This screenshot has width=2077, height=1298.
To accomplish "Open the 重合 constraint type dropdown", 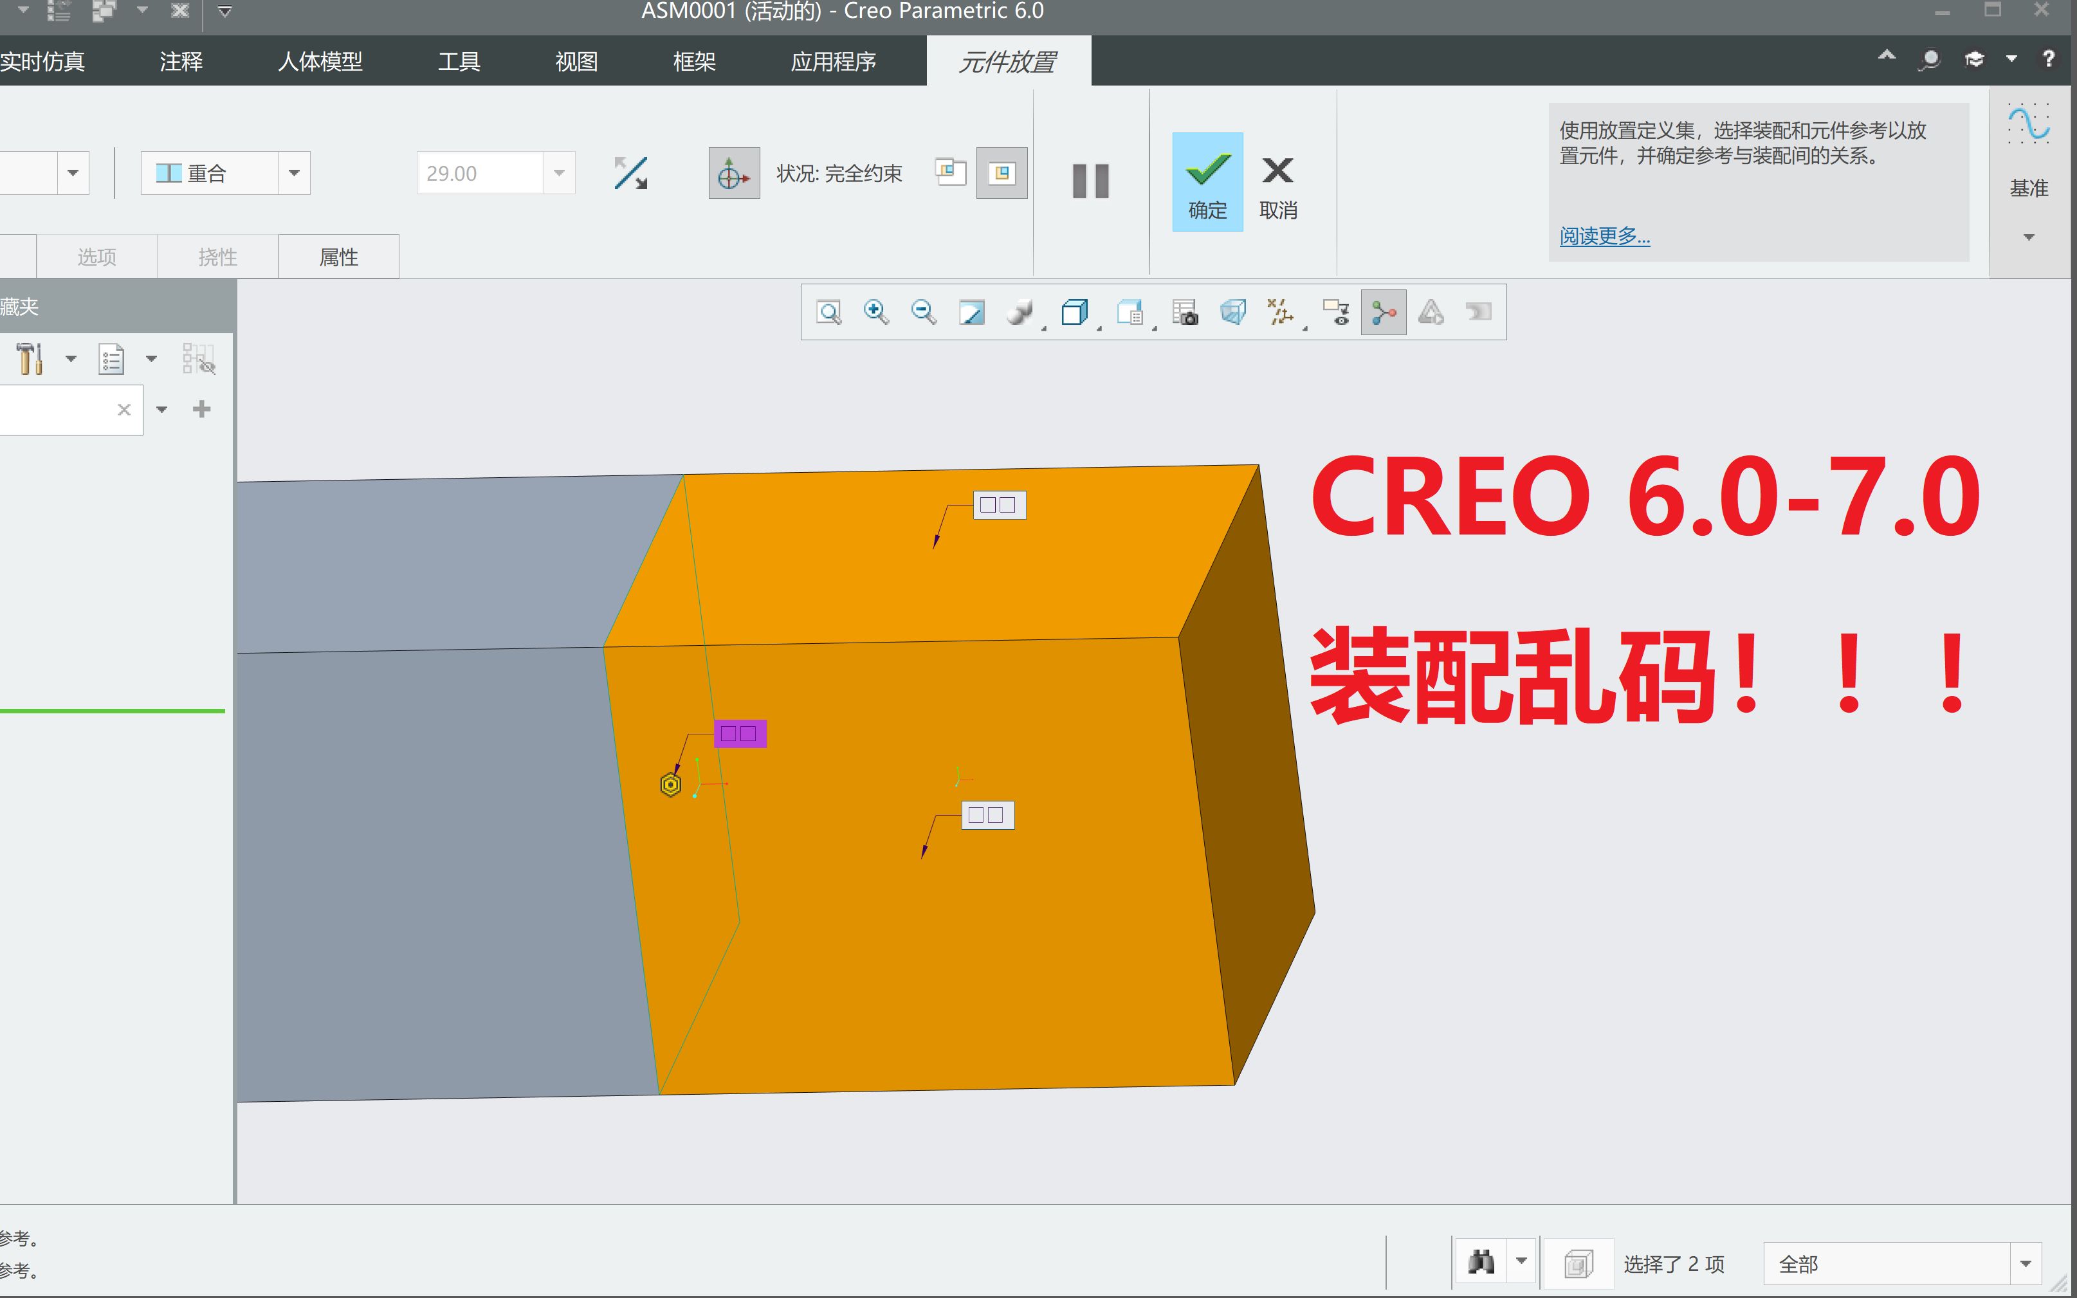I will [x=295, y=172].
